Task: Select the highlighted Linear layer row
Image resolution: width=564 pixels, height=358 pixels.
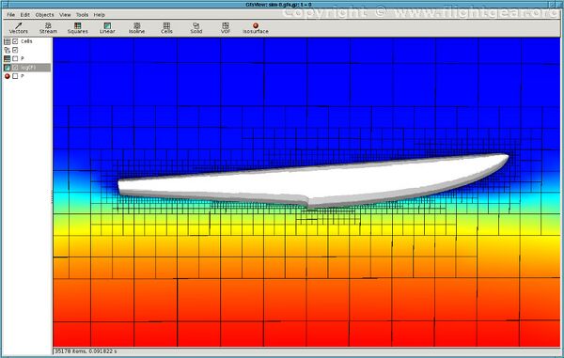Action: point(26,68)
